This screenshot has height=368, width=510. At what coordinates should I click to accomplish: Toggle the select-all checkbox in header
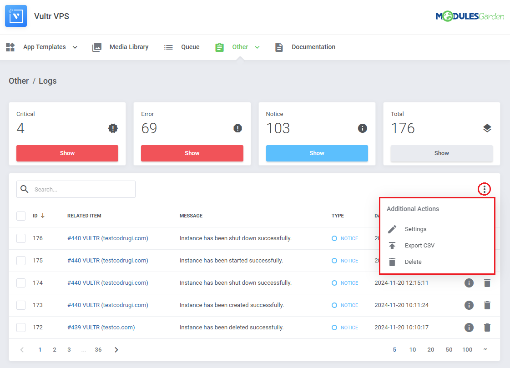tap(21, 216)
